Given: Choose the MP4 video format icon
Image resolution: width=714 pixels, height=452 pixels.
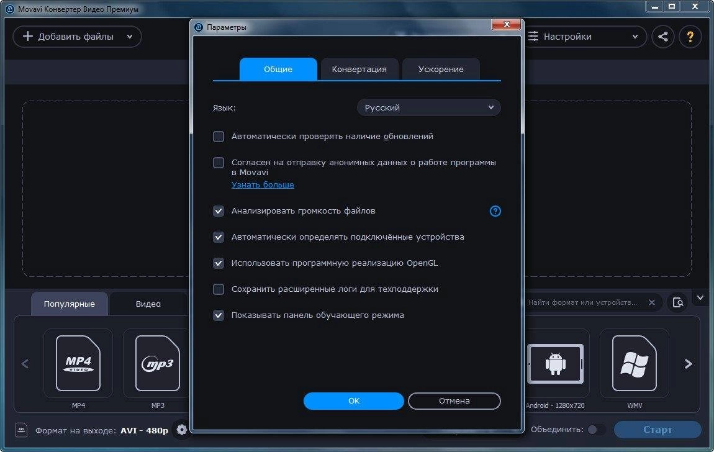Looking at the screenshot, I should pos(78,363).
